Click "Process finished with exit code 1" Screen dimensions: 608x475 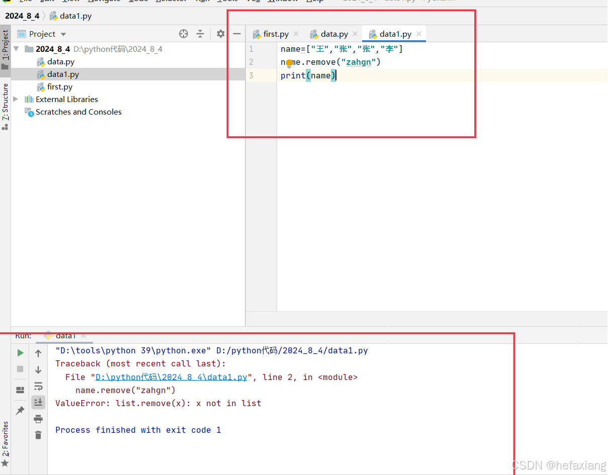138,430
